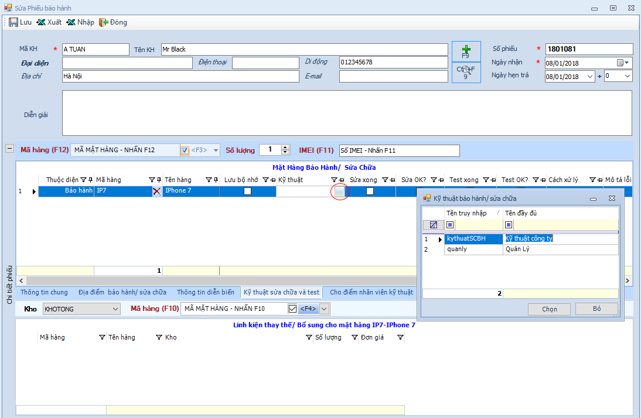Click the Tên đầy đủ column header
The image size is (641, 418).
561,213
